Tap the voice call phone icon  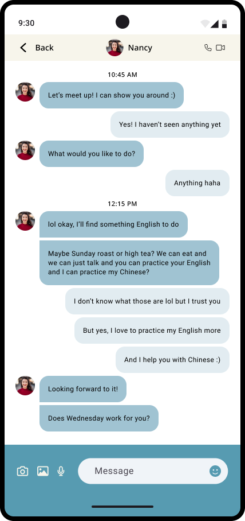coord(208,48)
